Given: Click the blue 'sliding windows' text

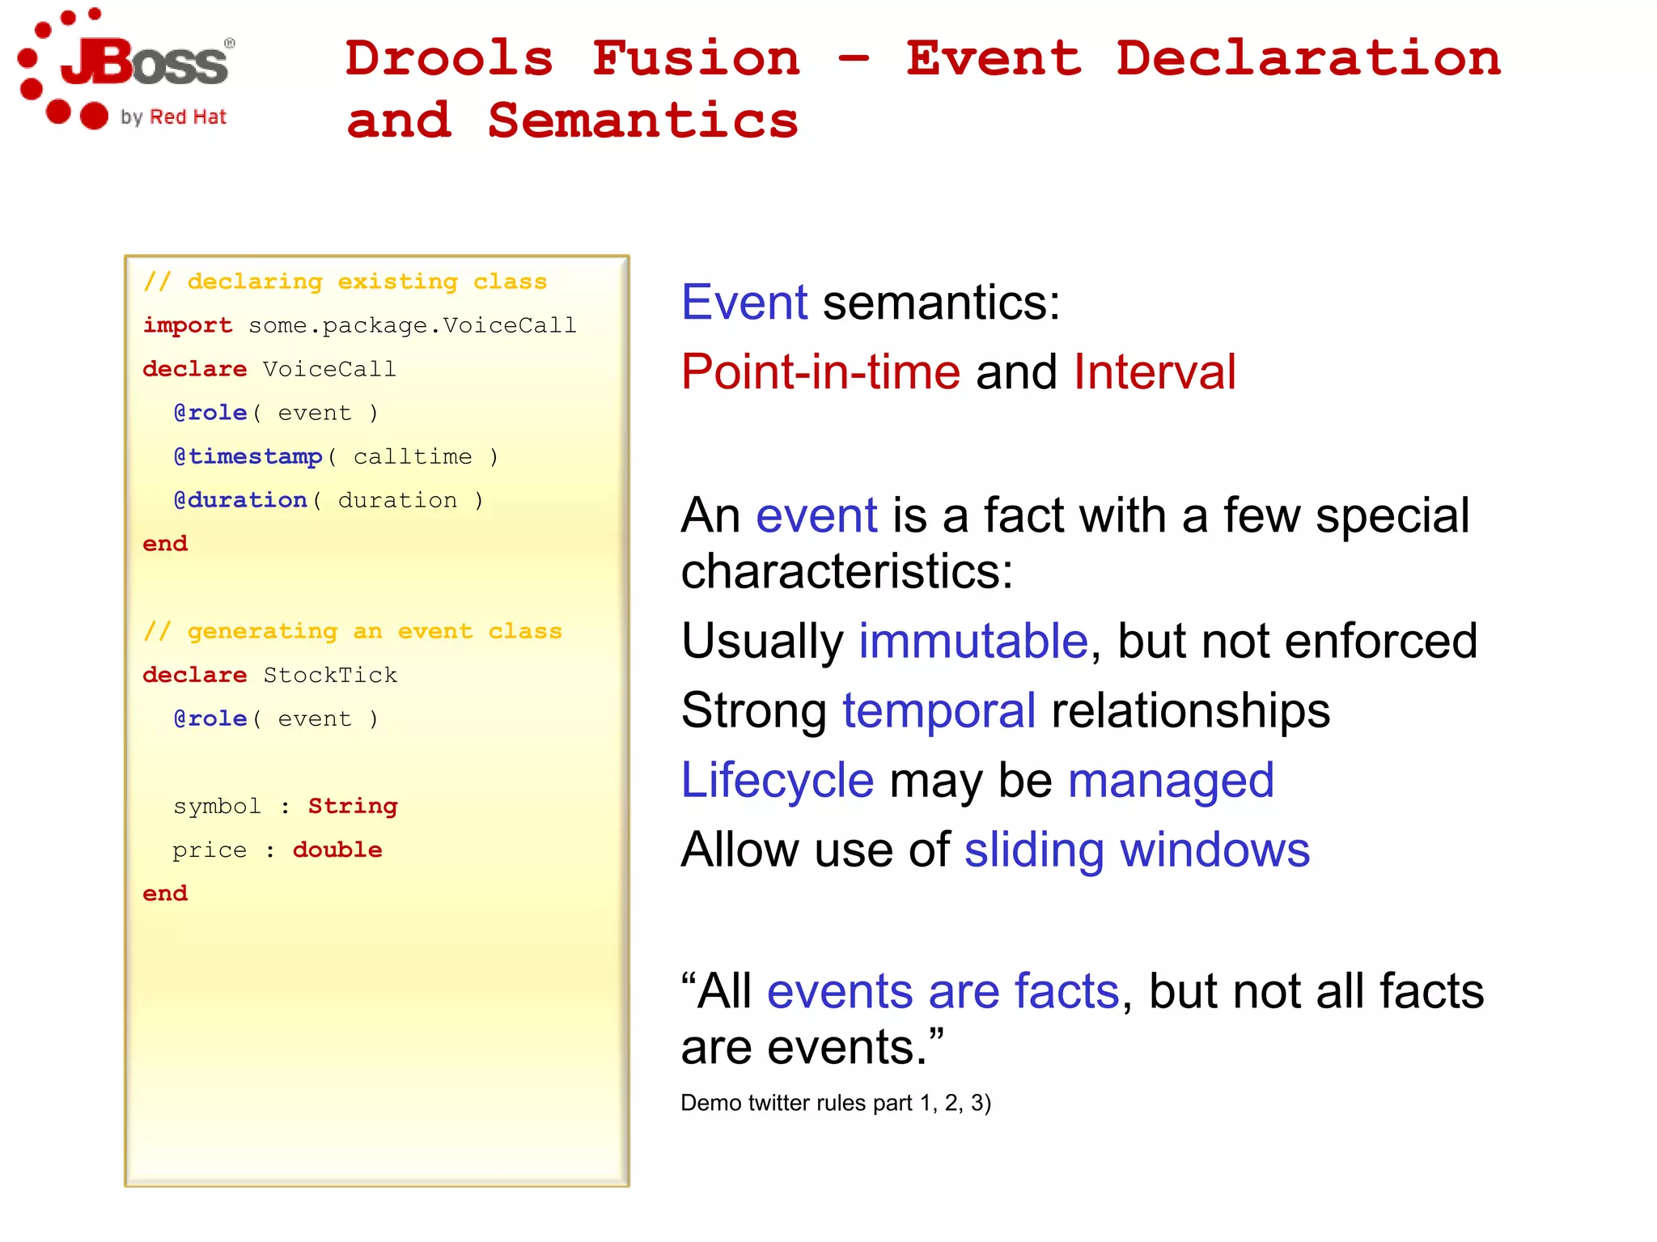Looking at the screenshot, I should [1136, 850].
